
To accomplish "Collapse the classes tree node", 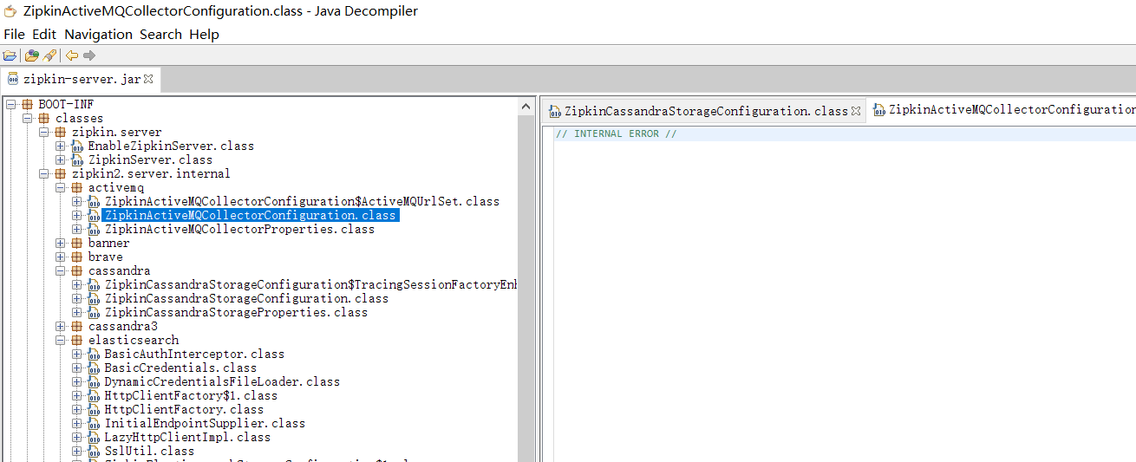I will [x=27, y=118].
